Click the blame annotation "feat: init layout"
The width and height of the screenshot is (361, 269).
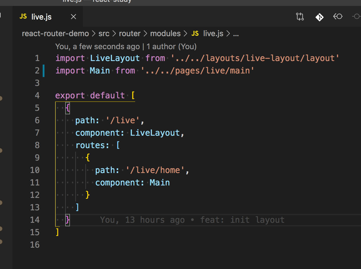[242, 220]
